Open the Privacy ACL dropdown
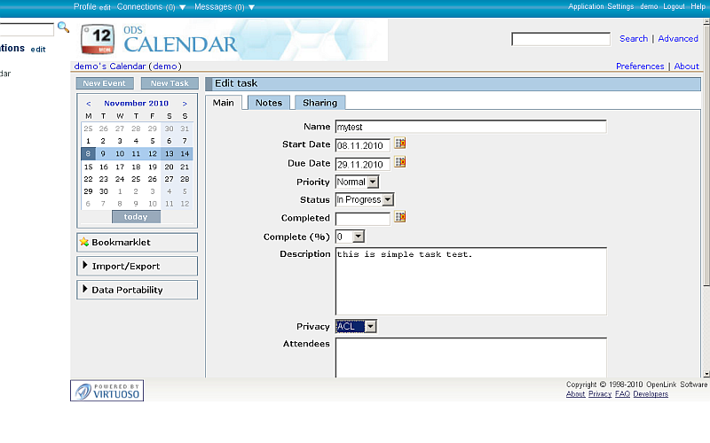This screenshot has height=443, width=710. [357, 326]
